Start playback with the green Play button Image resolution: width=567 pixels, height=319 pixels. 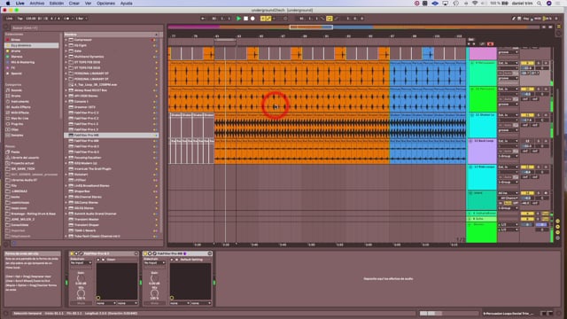click(x=238, y=19)
